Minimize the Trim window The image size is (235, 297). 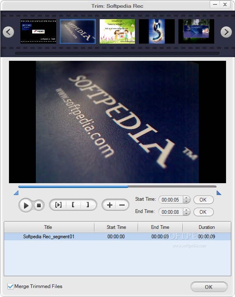pos(215,4)
